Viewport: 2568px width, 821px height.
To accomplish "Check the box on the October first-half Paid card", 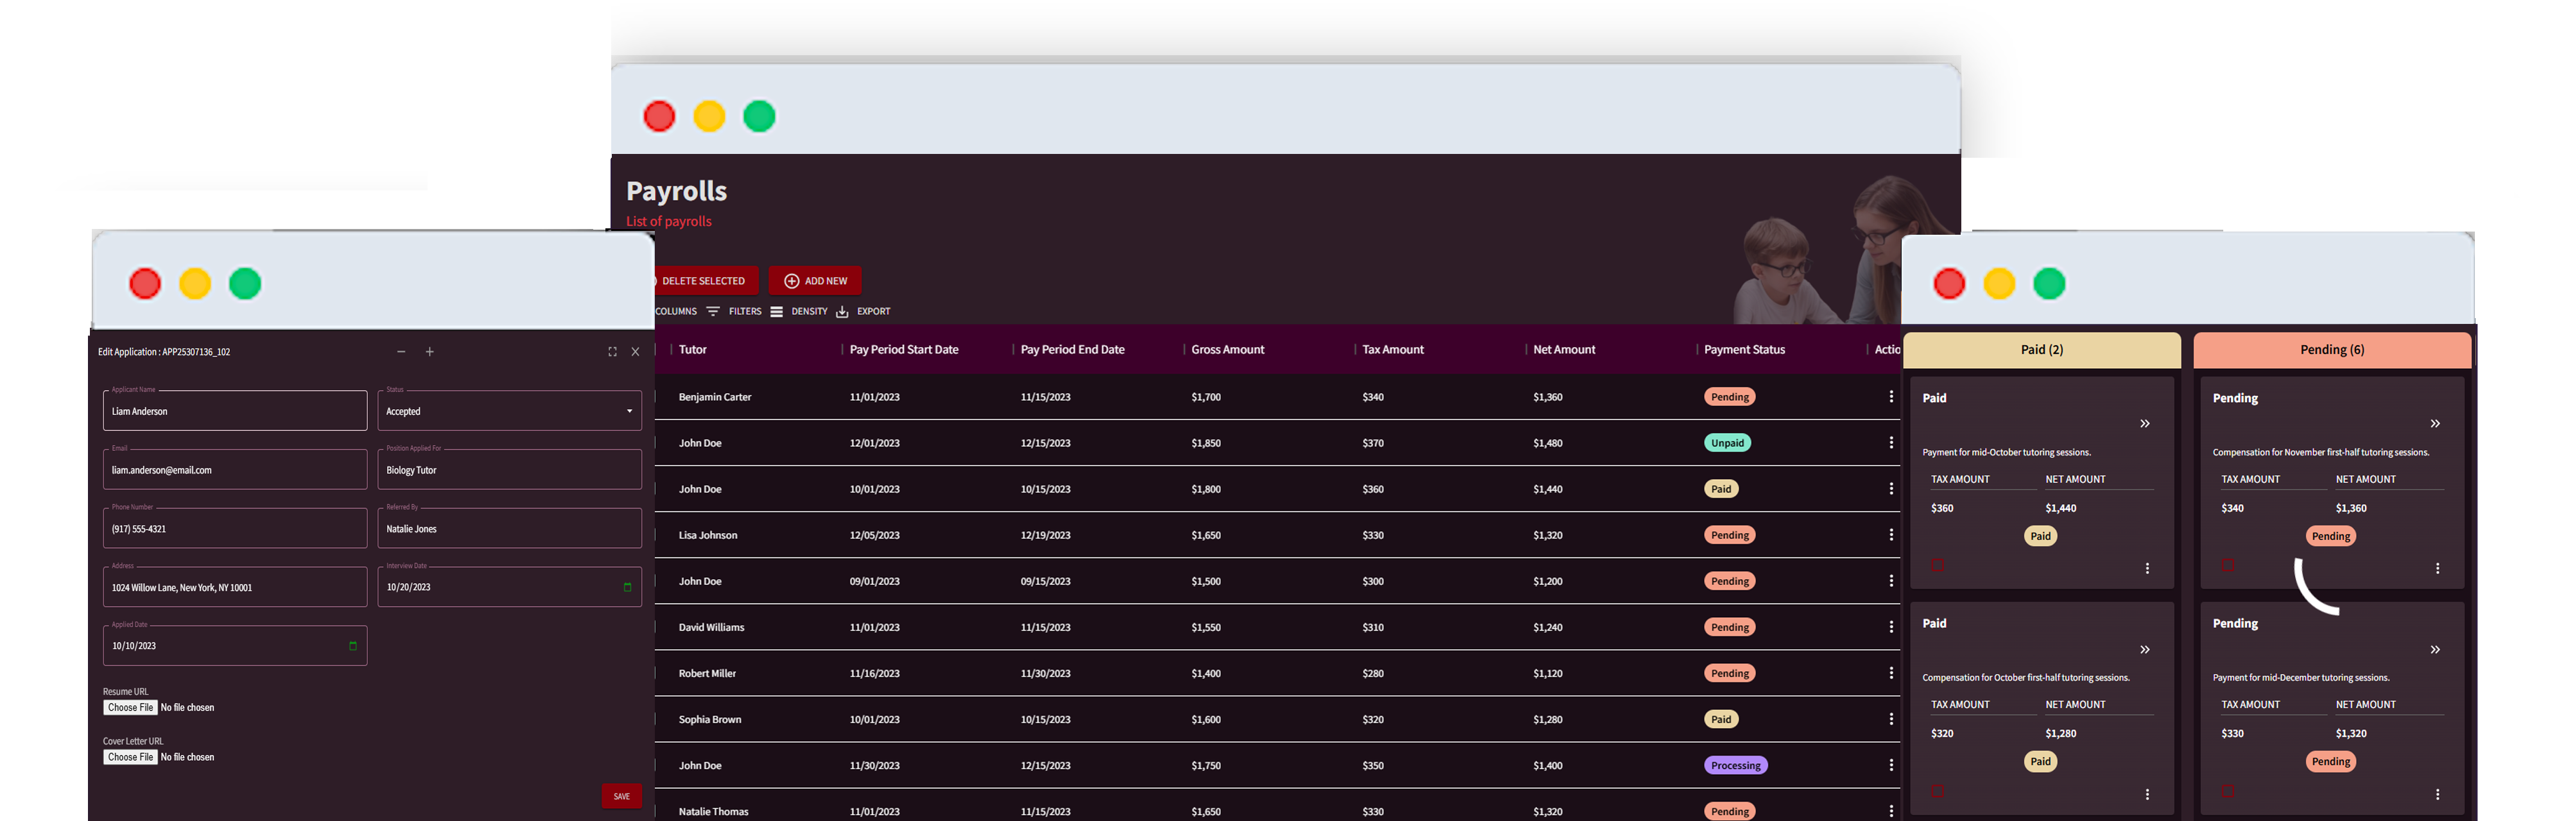I will click(1937, 790).
